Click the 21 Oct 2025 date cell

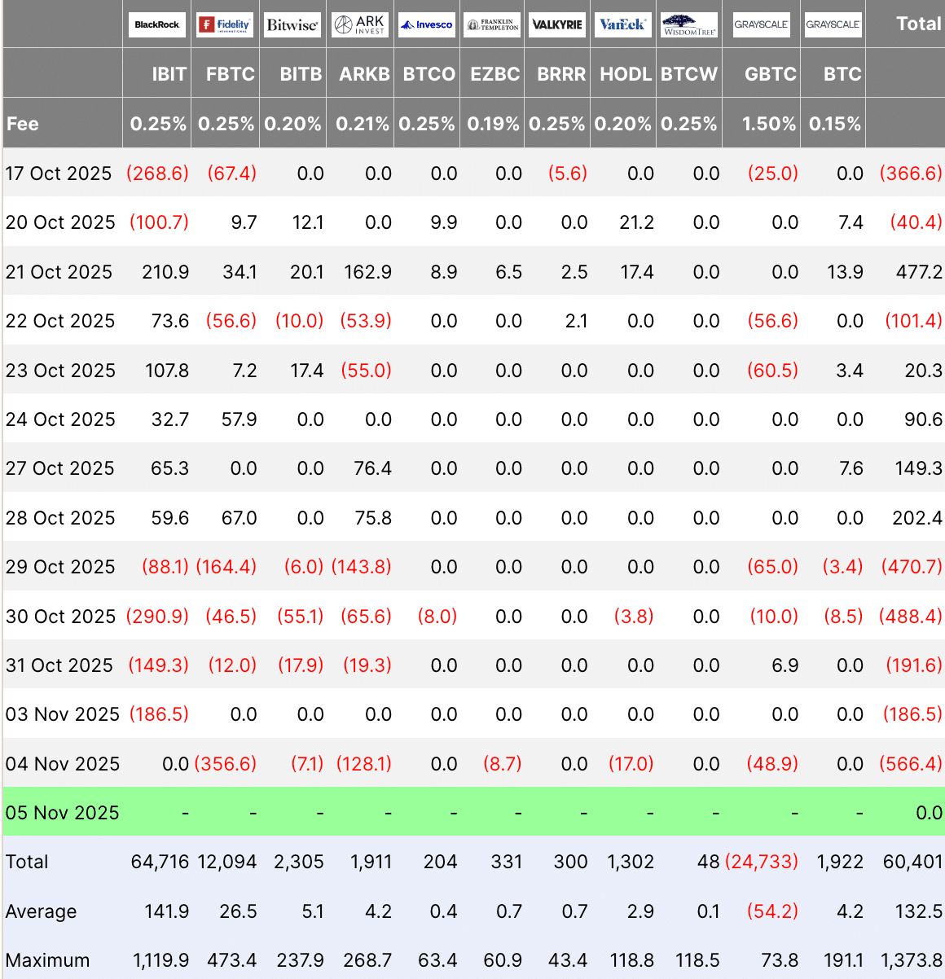click(59, 272)
